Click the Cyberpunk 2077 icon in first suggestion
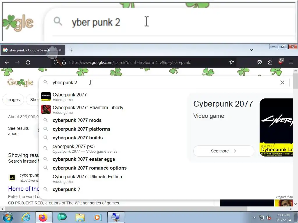 pos(46,97)
